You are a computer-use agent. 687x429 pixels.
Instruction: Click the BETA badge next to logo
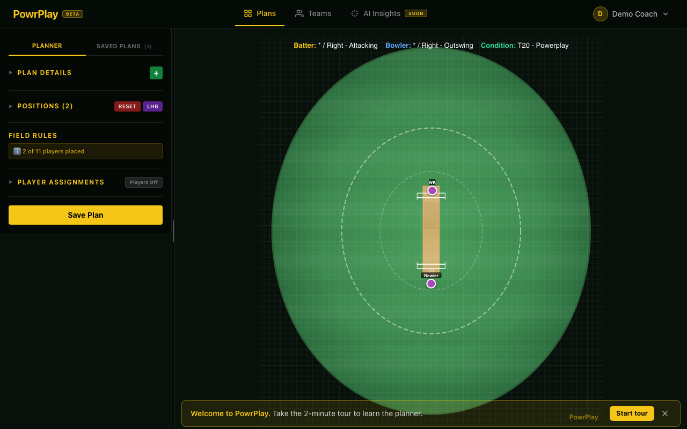pos(72,14)
